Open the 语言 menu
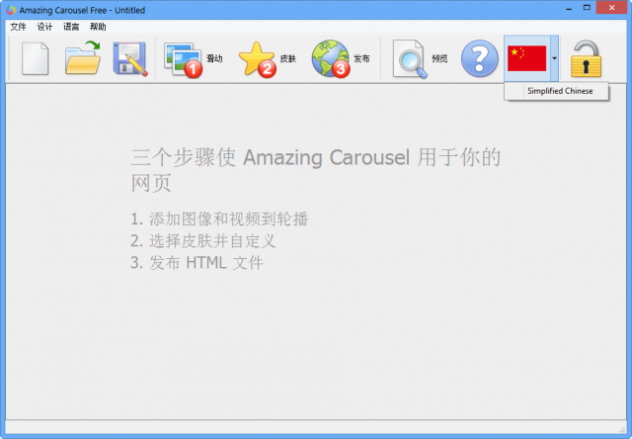Image resolution: width=632 pixels, height=439 pixels. pyautogui.click(x=71, y=27)
